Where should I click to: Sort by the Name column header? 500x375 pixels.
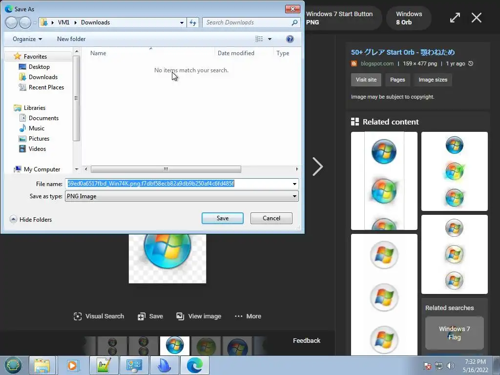(x=98, y=53)
